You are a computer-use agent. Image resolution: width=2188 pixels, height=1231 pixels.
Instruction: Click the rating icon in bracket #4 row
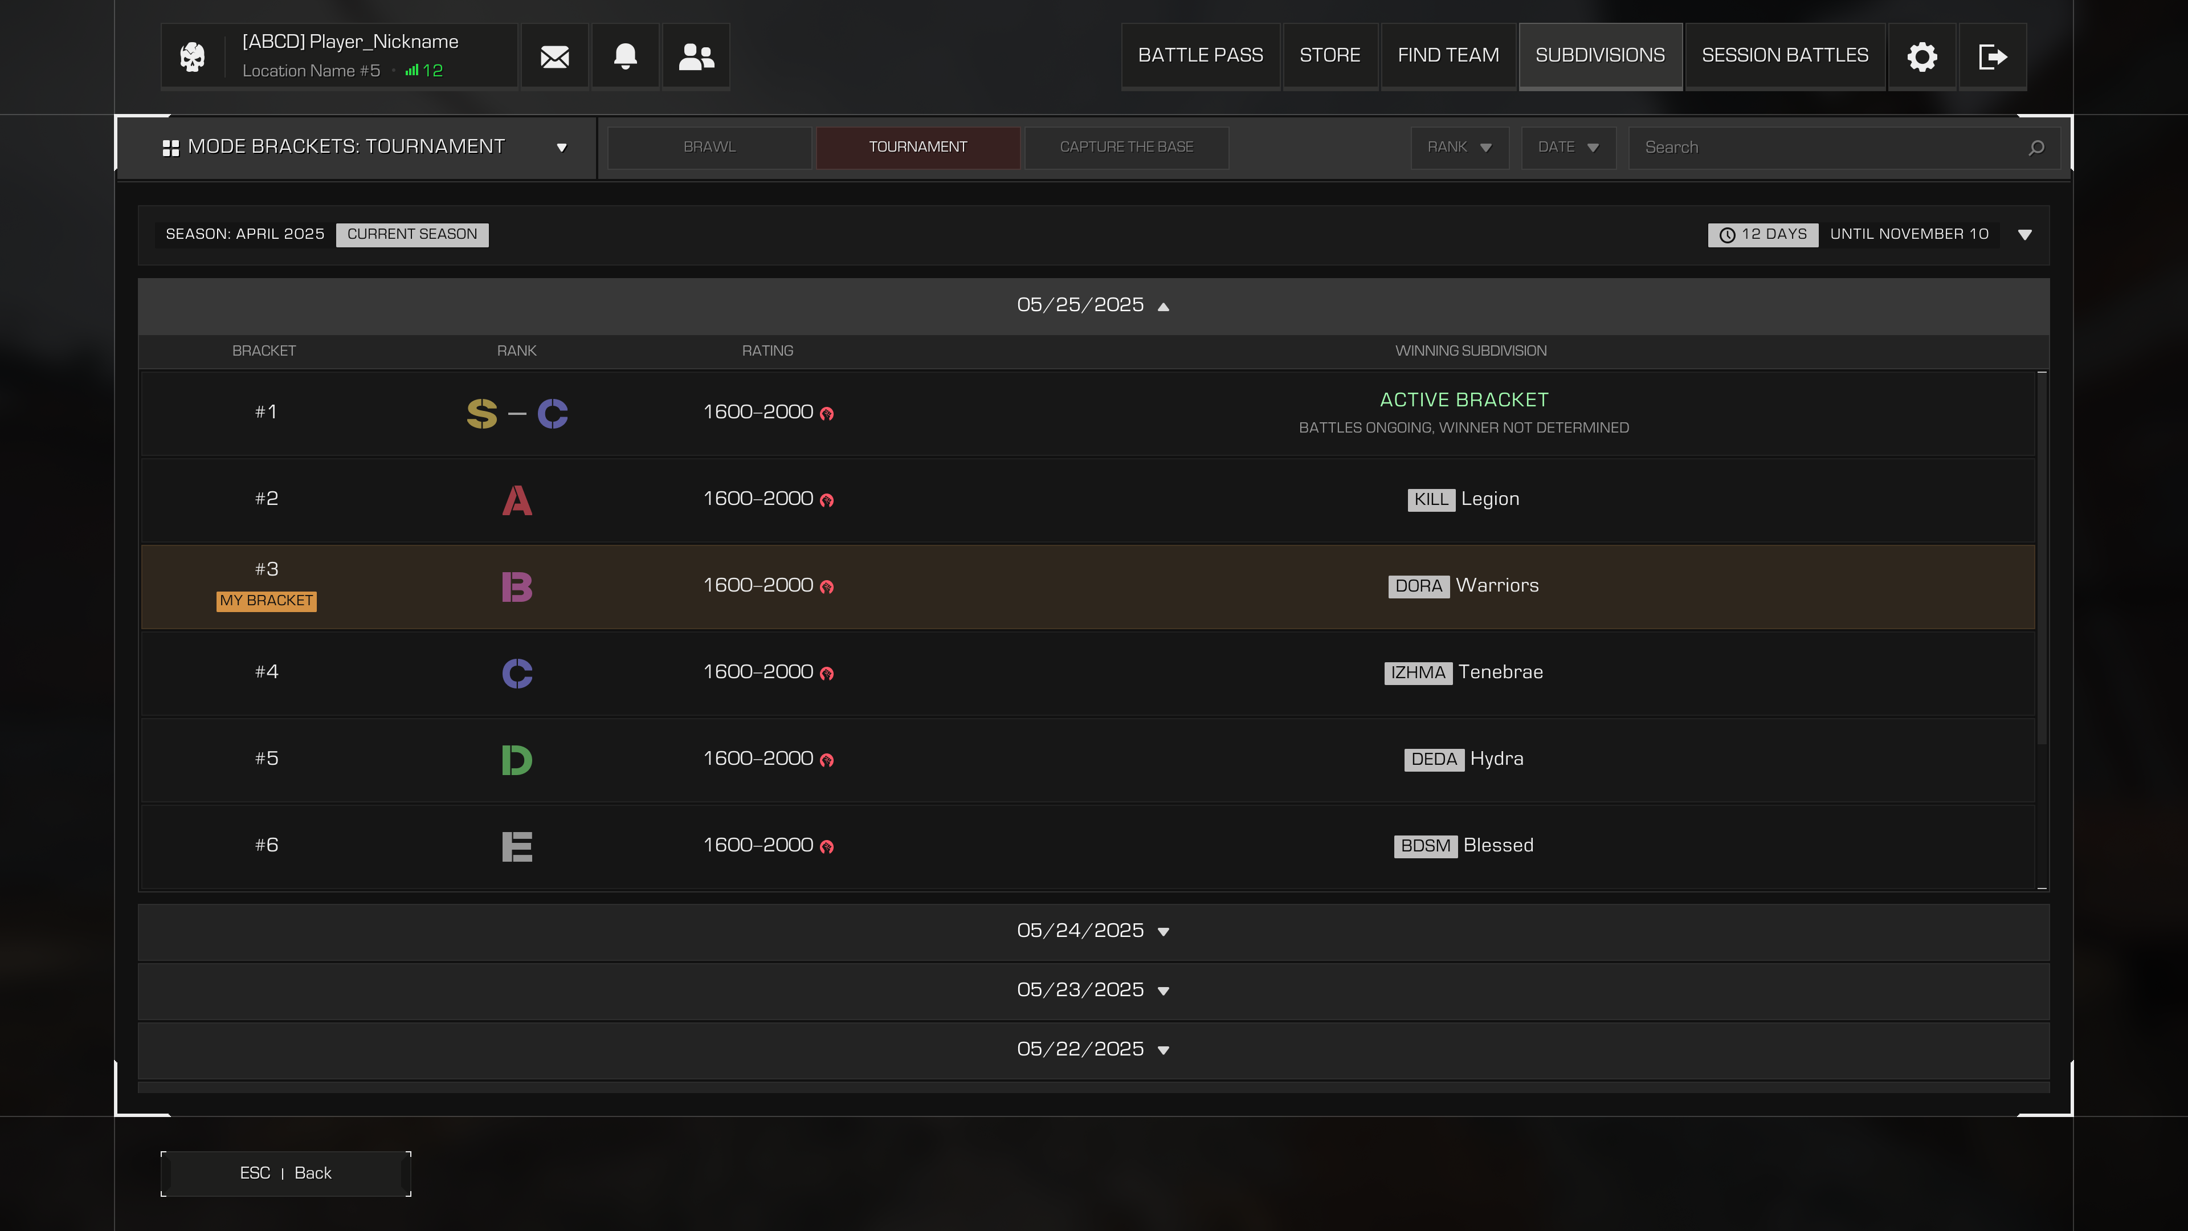tap(826, 674)
